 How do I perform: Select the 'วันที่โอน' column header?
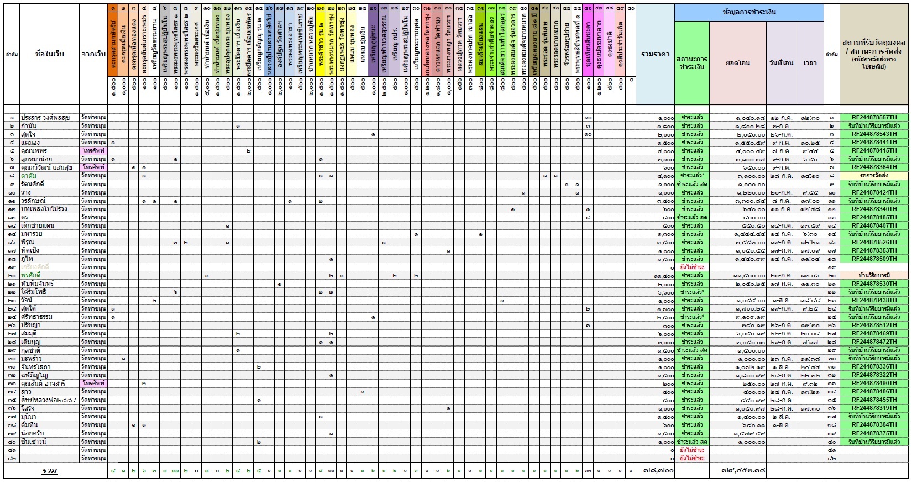tap(781, 63)
